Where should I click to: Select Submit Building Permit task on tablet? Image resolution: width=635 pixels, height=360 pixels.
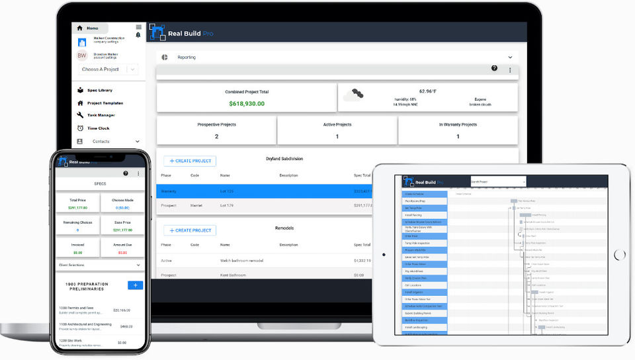point(425,313)
